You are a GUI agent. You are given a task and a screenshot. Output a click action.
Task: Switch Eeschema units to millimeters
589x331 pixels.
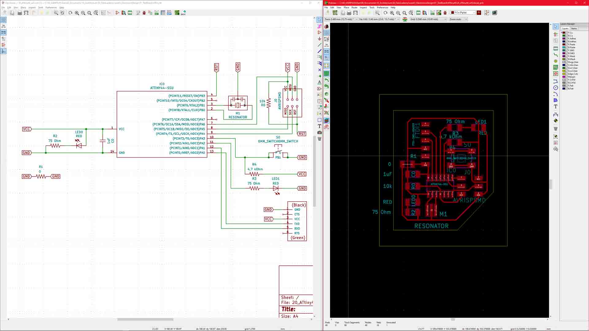3,32
